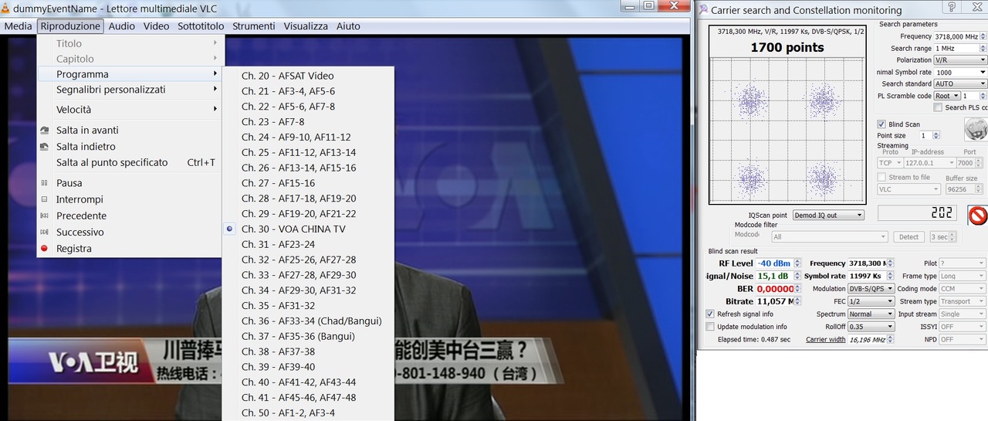Enable Update modulation info checkbox

coord(710,327)
